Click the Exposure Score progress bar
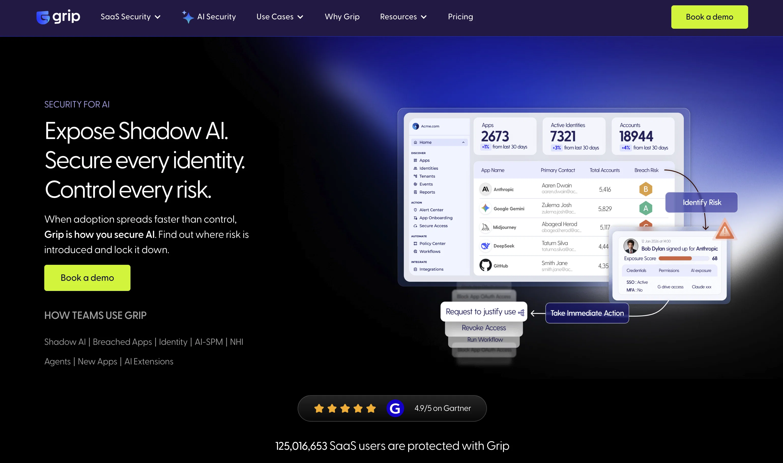This screenshot has height=463, width=783. pos(684,259)
